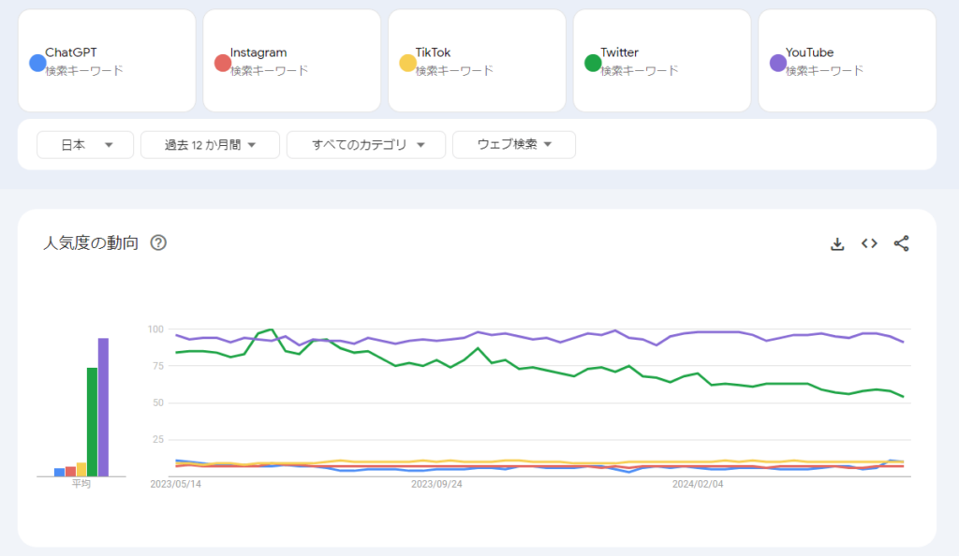Expand the 過去 12 か月間 time range dropdown
Image resolution: width=959 pixels, height=556 pixels.
click(x=210, y=145)
